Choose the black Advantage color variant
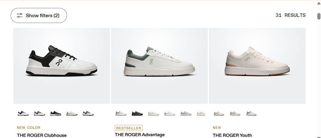This screenshot has width=321, height=138. (137, 114)
